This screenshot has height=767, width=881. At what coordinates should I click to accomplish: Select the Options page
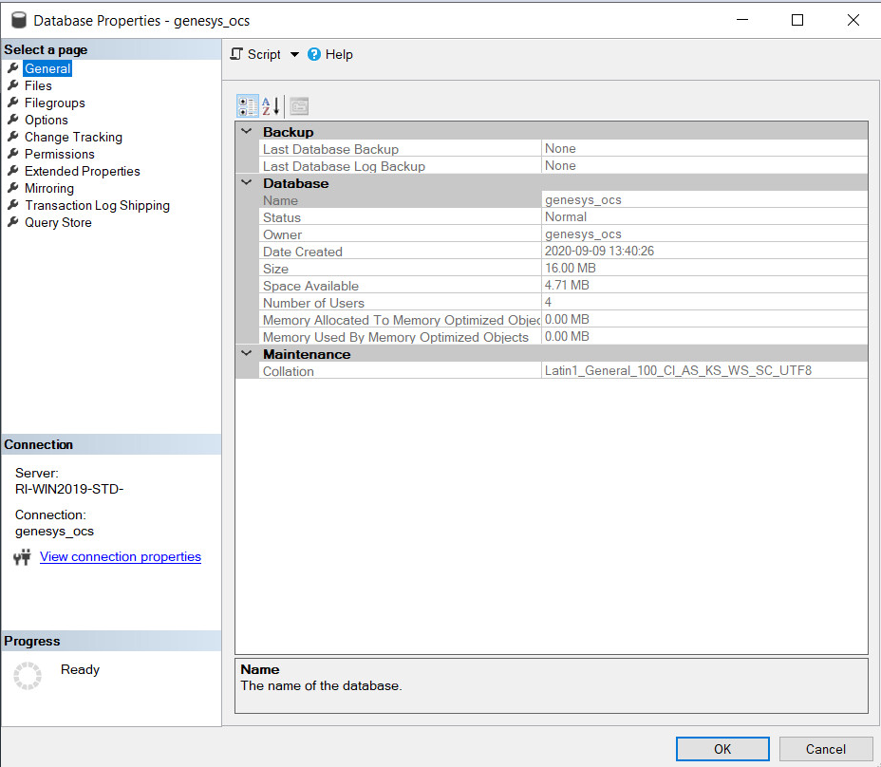coord(47,120)
